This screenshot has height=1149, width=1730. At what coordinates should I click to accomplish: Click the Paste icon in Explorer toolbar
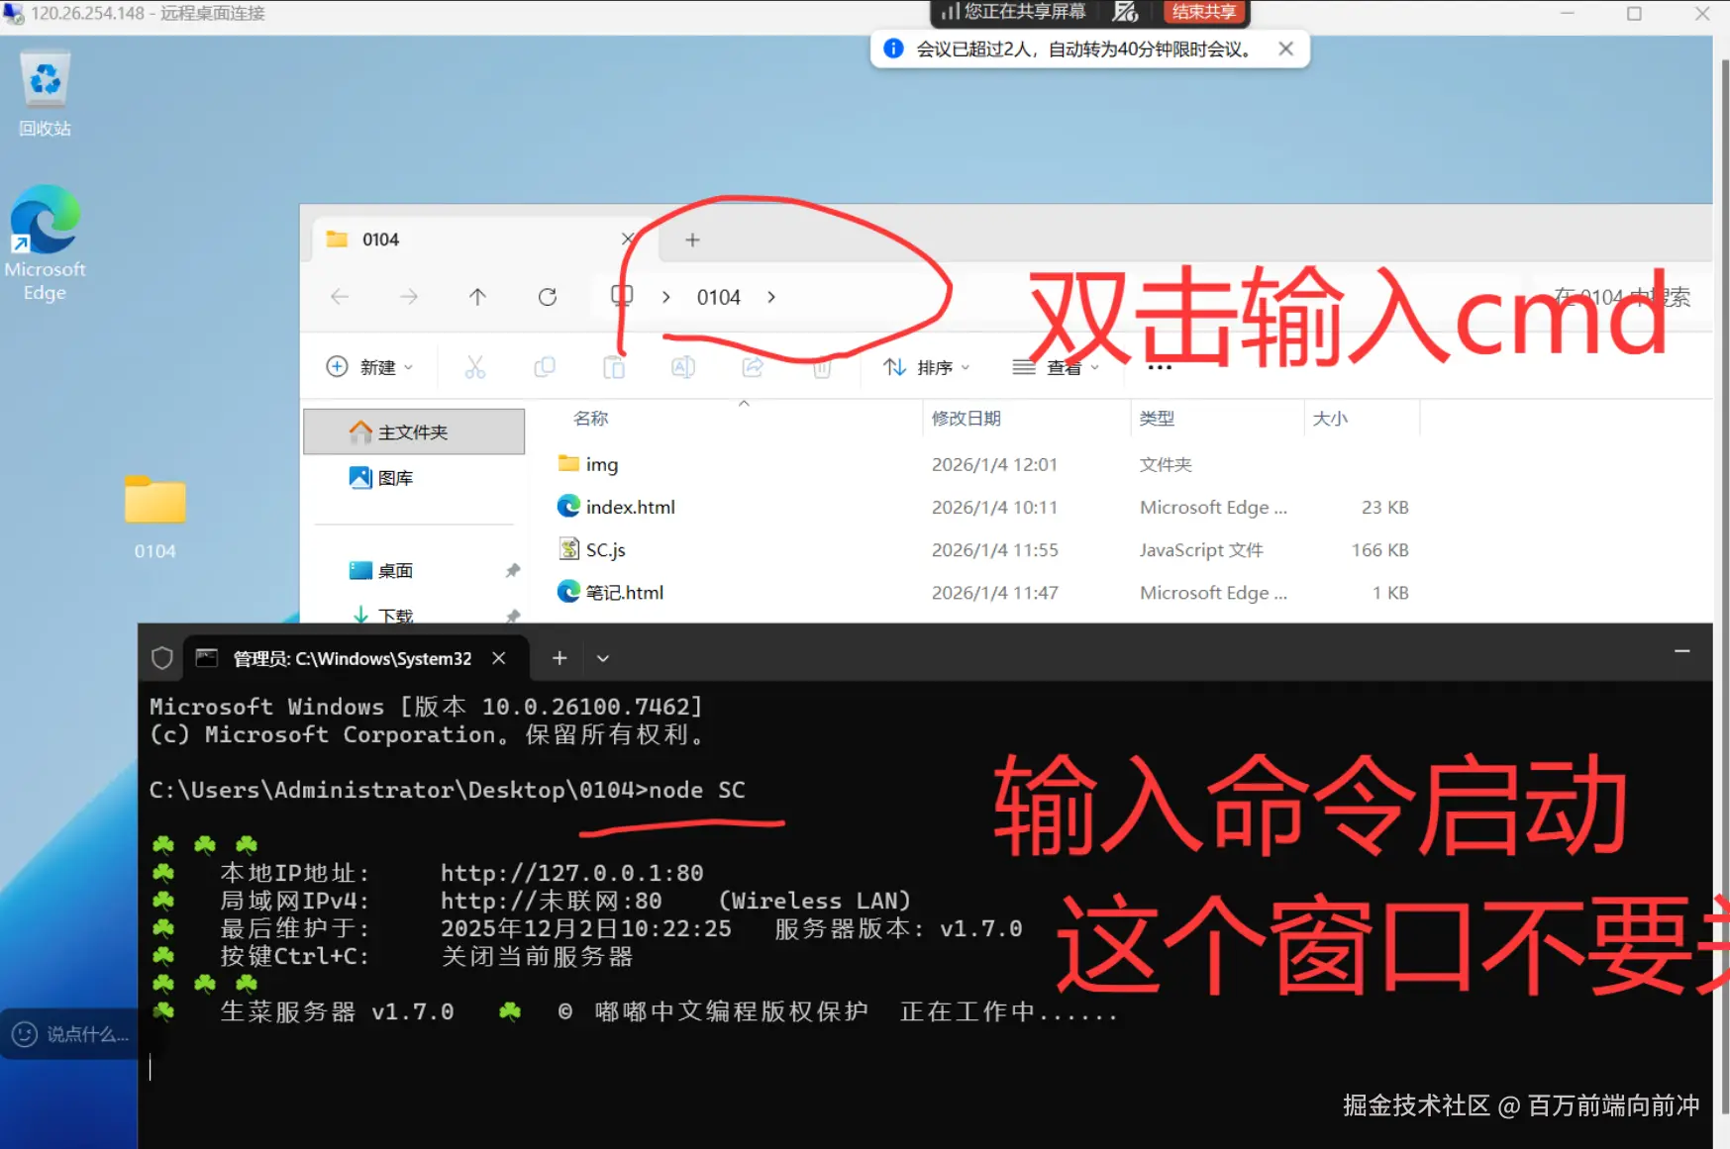[614, 366]
